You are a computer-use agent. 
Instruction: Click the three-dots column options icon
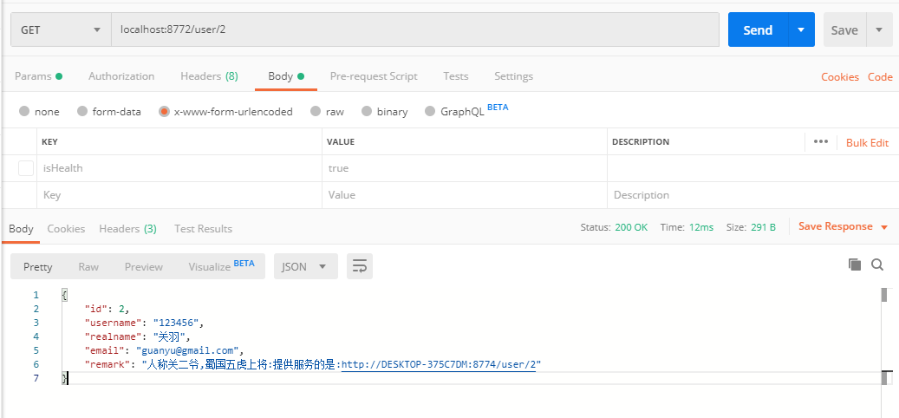click(821, 142)
